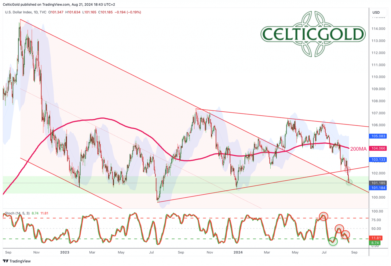The height and width of the screenshot is (266, 391).
Task: Click the 108.000 price axis label
Action: point(378,101)
